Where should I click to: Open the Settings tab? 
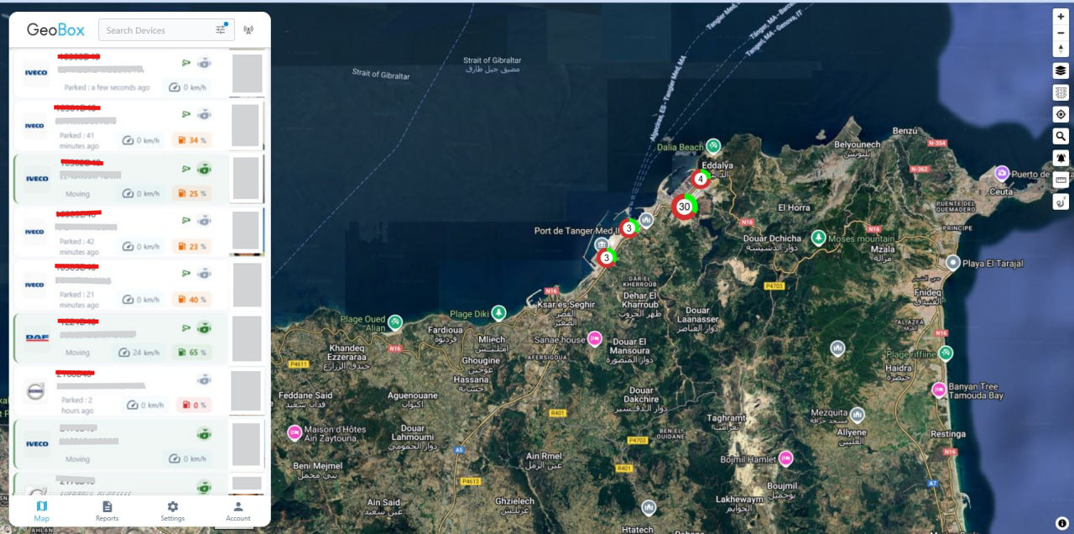point(173,511)
